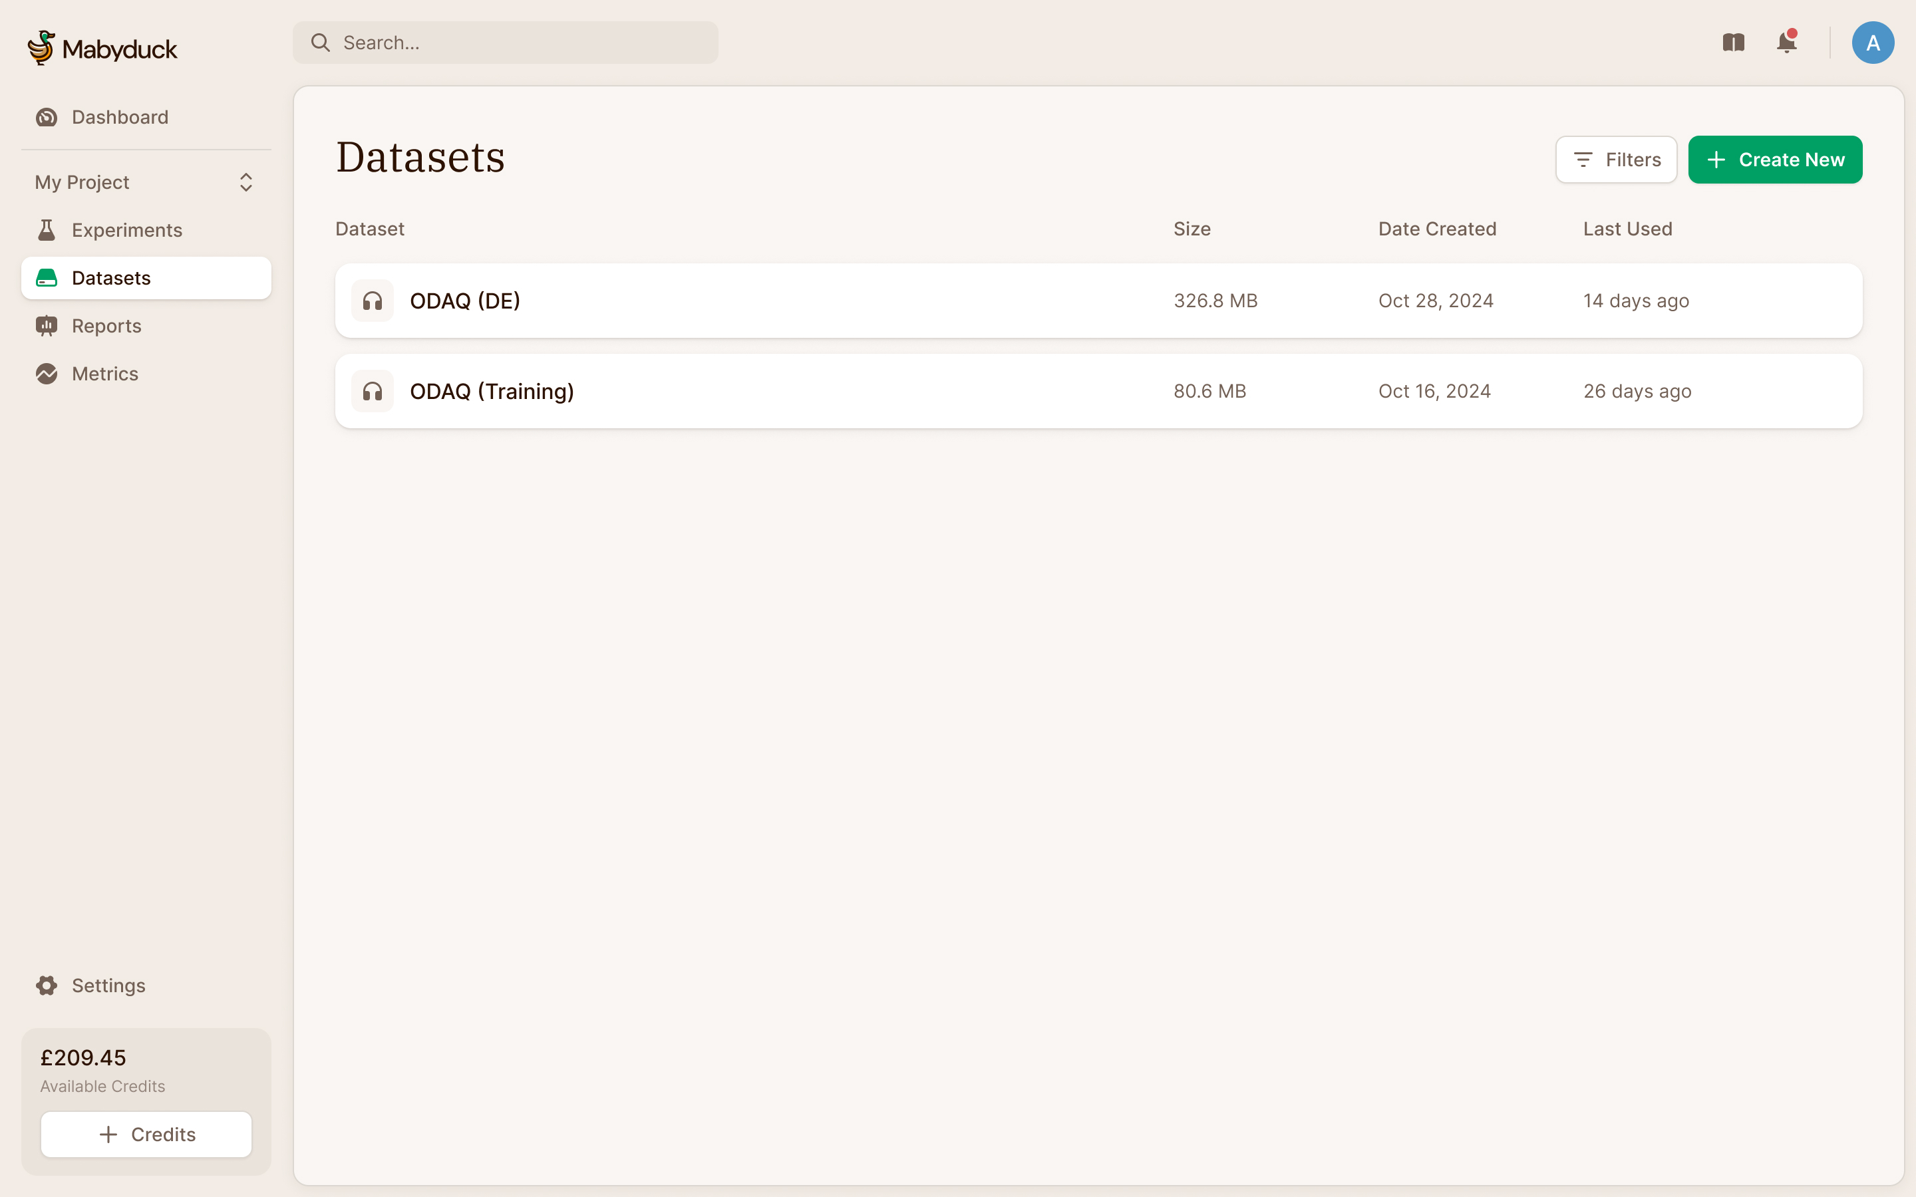Open the Filters options

1616,160
